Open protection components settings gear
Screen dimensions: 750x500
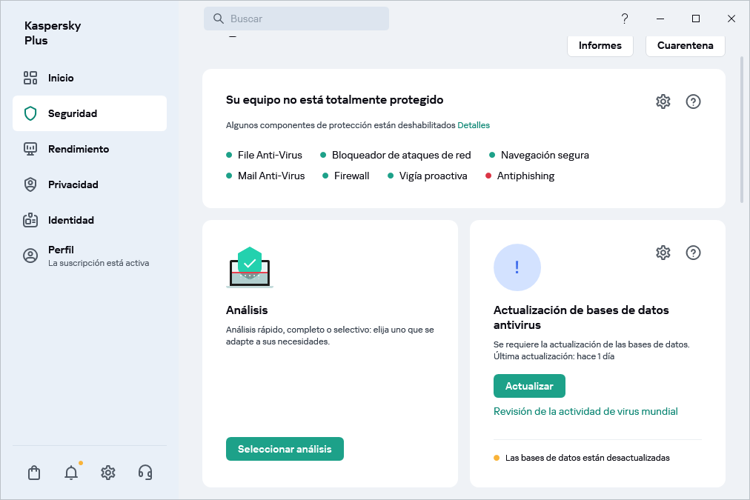[x=663, y=102]
